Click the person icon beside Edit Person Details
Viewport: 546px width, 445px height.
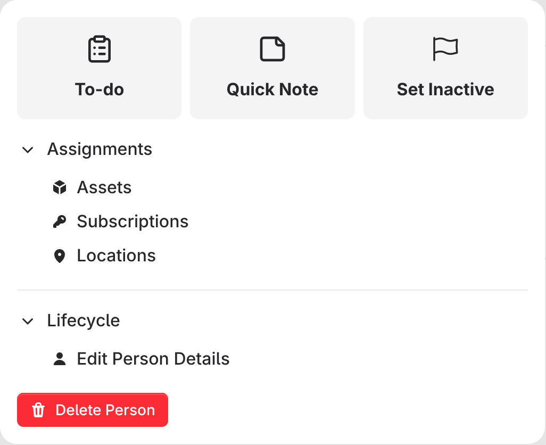coord(60,359)
